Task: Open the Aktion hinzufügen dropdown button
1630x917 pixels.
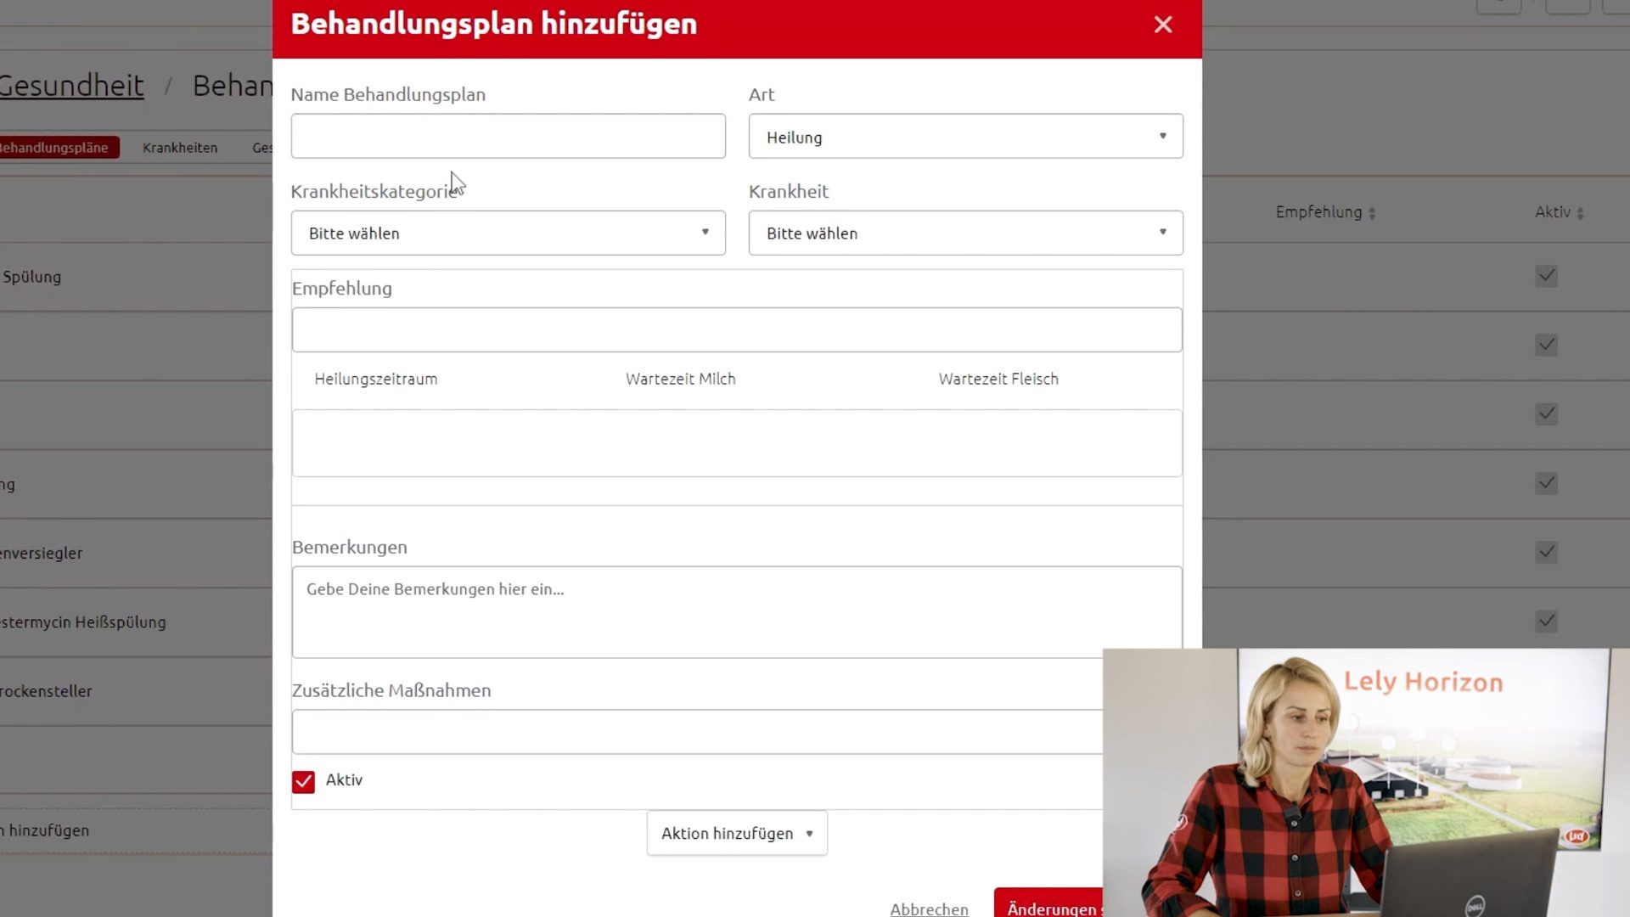Action: point(736,833)
